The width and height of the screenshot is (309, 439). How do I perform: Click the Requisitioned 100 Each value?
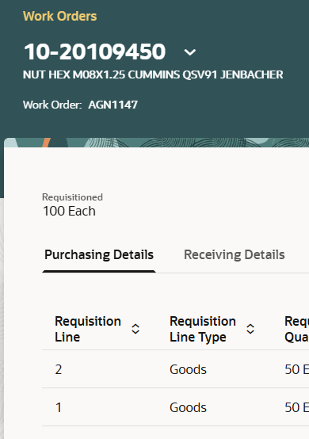[x=69, y=211]
